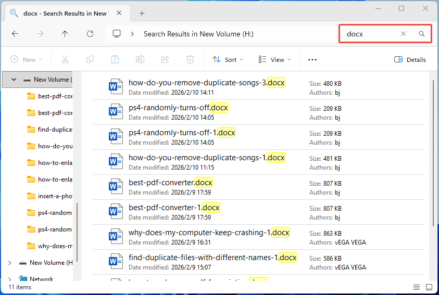Refresh the search results

coord(90,34)
